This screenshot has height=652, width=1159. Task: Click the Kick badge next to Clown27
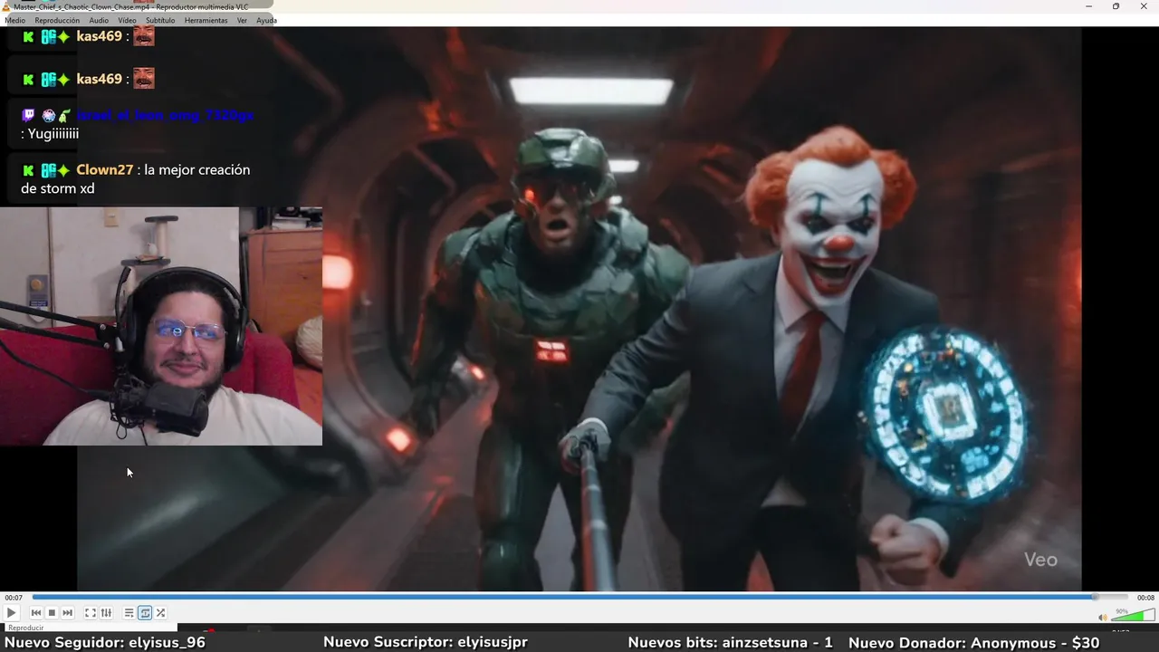click(x=28, y=170)
